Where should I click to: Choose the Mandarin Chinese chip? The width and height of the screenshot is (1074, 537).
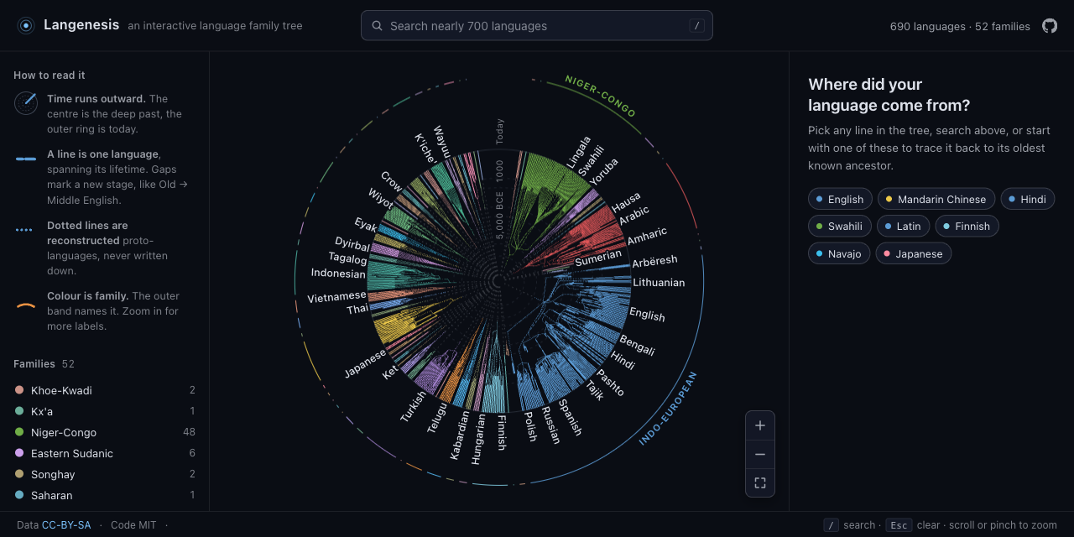tap(936, 199)
